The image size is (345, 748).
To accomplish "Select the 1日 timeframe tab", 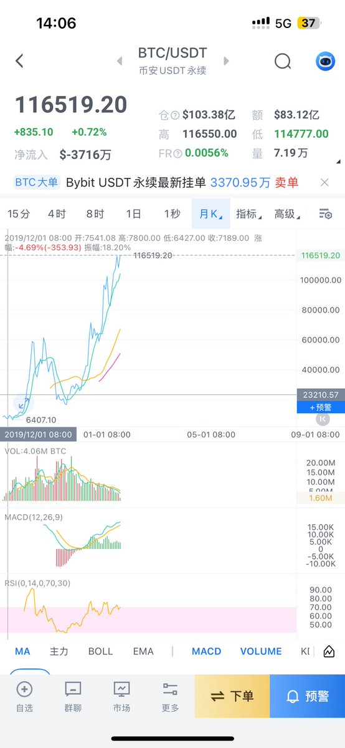I will coord(133,214).
